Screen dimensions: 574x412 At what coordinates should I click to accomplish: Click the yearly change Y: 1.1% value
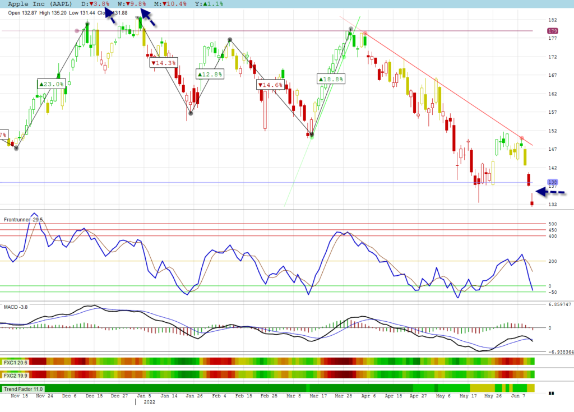(x=209, y=4)
